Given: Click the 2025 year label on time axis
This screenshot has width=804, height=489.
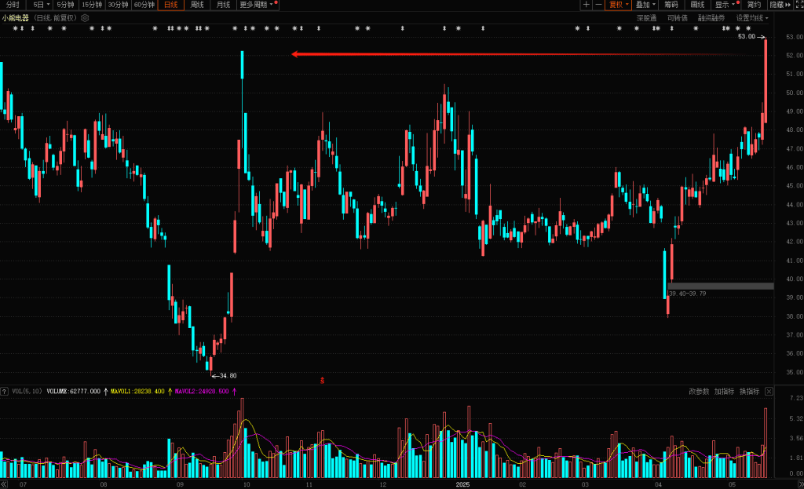Looking at the screenshot, I should (462, 484).
